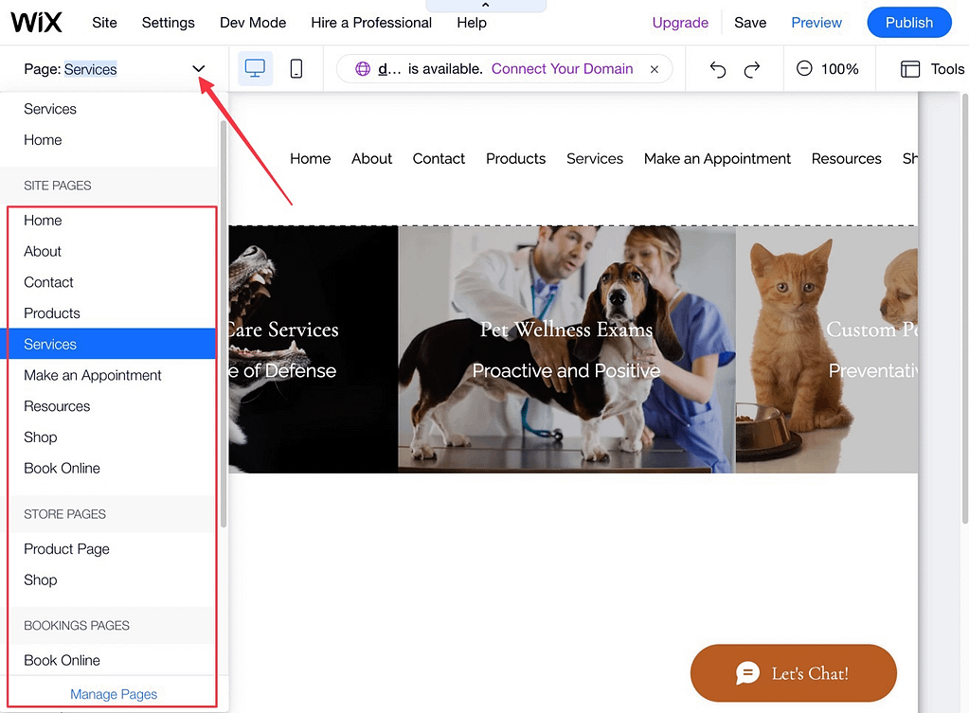
Task: Click Connect Your Domain link
Action: (562, 68)
